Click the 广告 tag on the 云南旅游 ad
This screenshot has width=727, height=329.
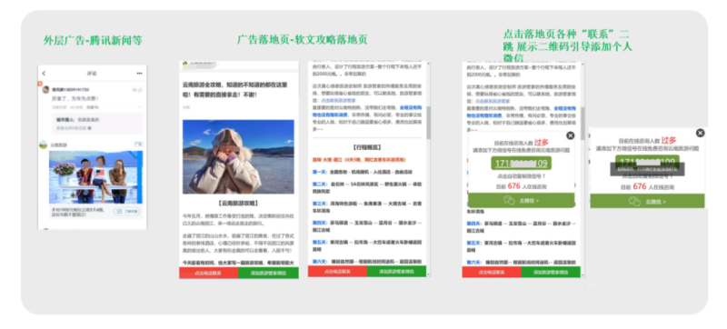[138, 145]
